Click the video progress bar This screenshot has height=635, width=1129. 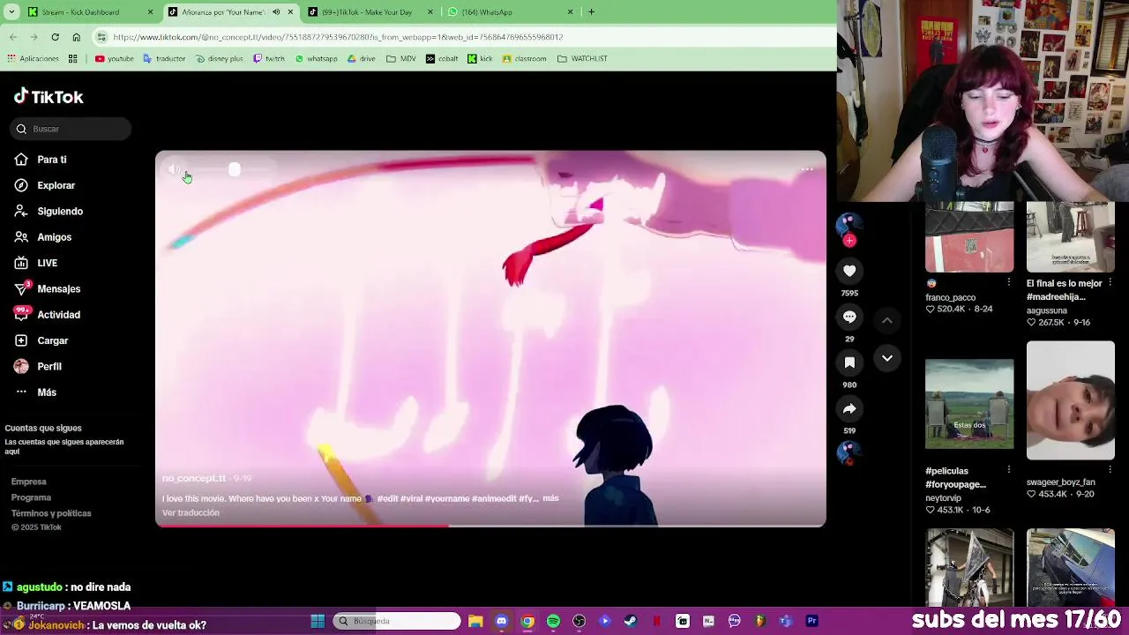pyautogui.click(x=490, y=526)
